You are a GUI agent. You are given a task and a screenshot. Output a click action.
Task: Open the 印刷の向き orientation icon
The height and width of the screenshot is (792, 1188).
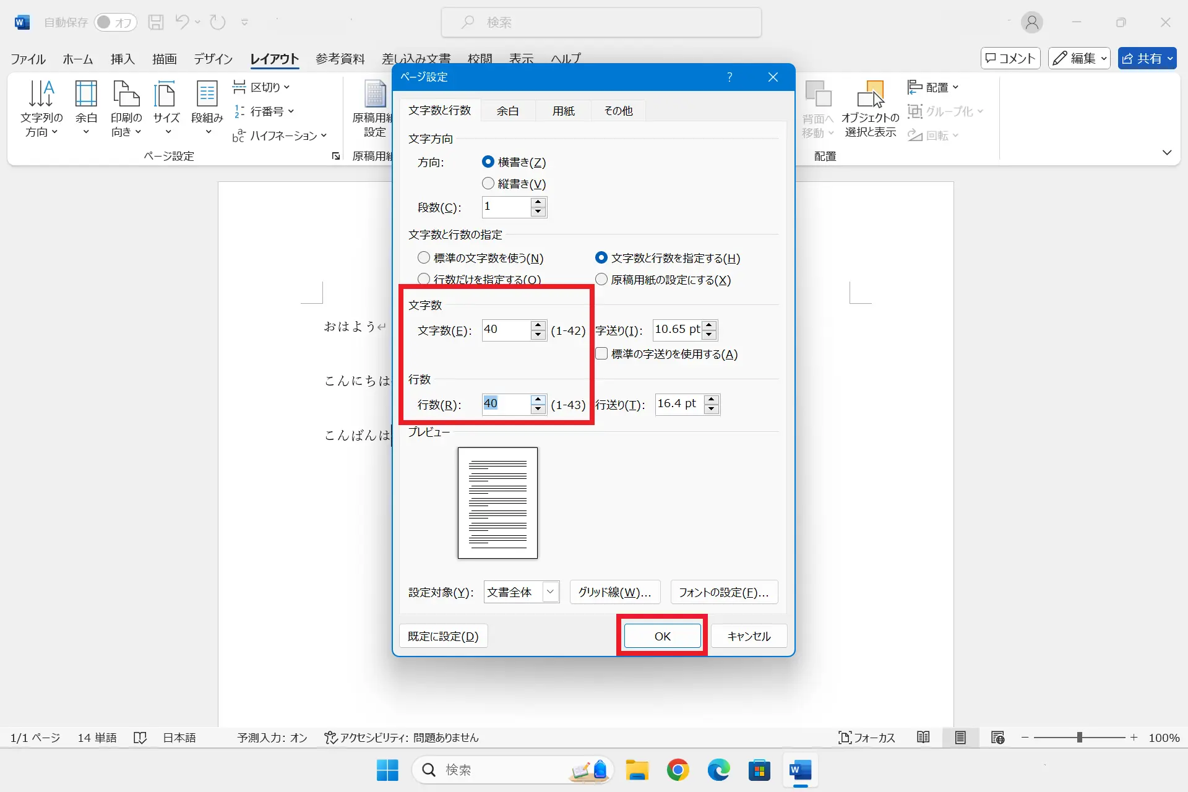tap(126, 109)
